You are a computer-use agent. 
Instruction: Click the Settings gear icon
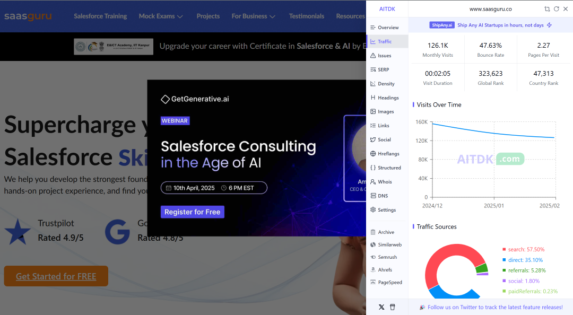(x=373, y=210)
